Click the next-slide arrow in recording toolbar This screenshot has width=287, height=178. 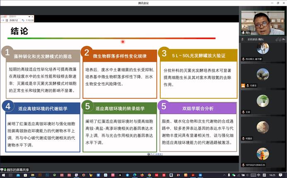(2, 20)
